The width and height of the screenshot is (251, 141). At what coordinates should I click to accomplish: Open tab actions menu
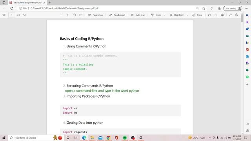pyautogui.click(x=4, y=3)
